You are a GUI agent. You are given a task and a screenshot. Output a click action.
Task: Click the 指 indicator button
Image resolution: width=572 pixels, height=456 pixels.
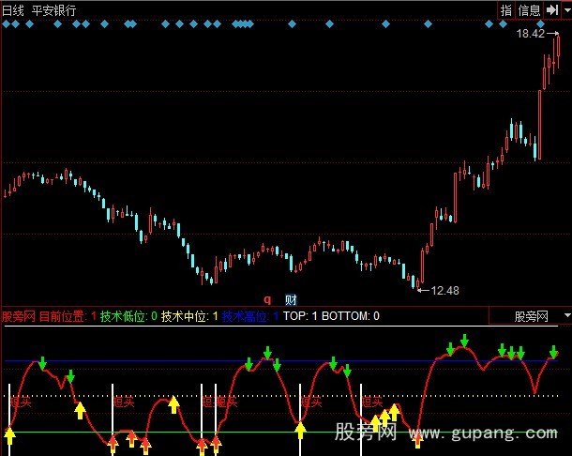(506, 10)
